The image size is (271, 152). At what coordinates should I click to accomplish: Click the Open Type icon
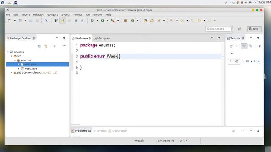pos(145,21)
